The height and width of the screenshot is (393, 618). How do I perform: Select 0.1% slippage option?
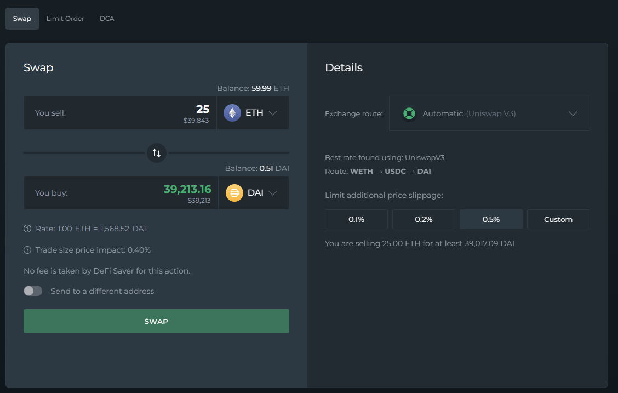pyautogui.click(x=356, y=219)
